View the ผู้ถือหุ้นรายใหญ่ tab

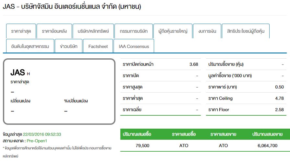point(173,31)
